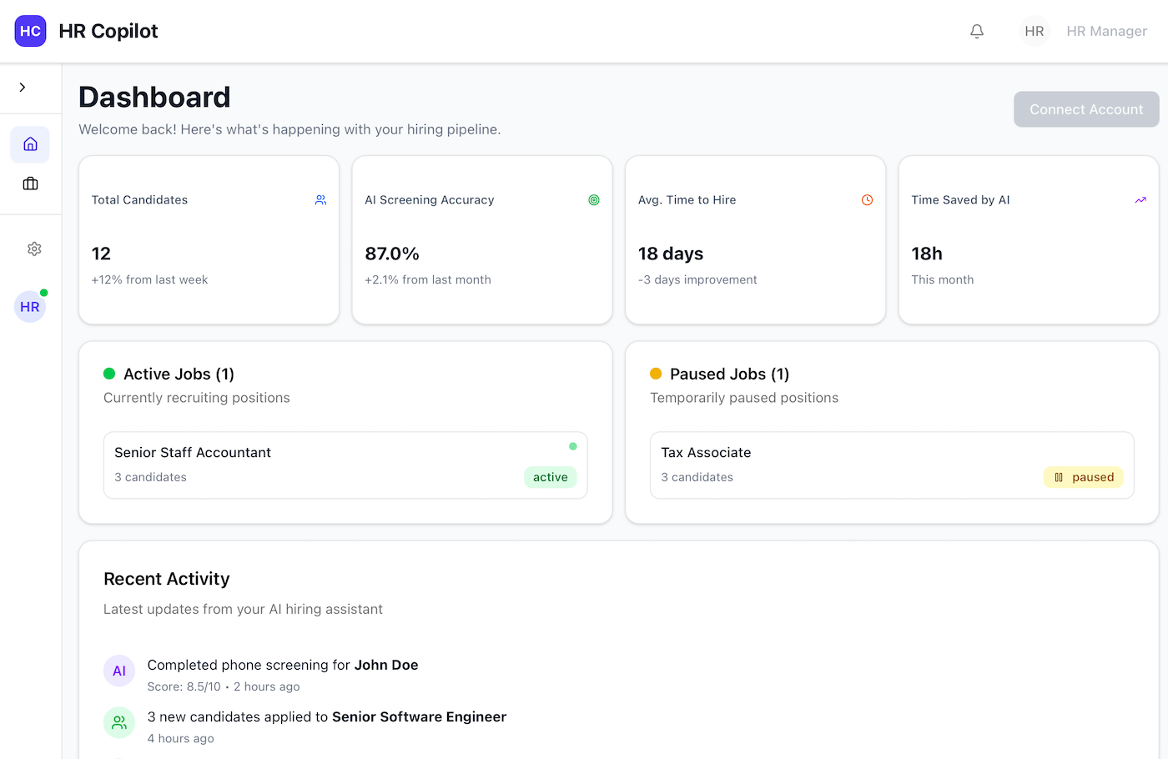Open the Jobs briefcase sidebar icon

(30, 183)
